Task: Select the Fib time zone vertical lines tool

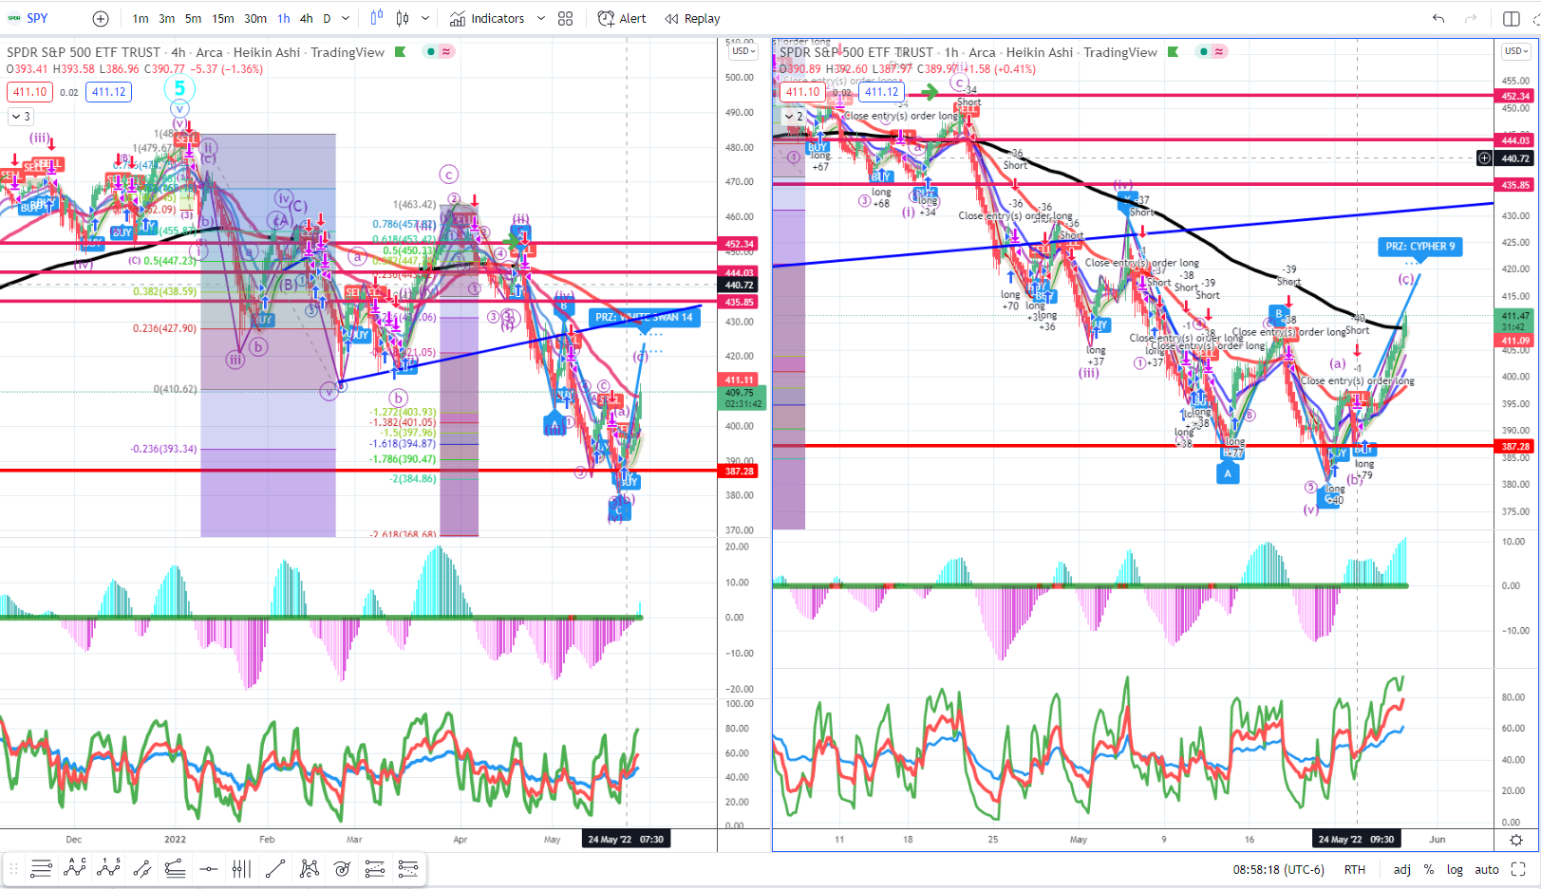Action: click(x=241, y=868)
